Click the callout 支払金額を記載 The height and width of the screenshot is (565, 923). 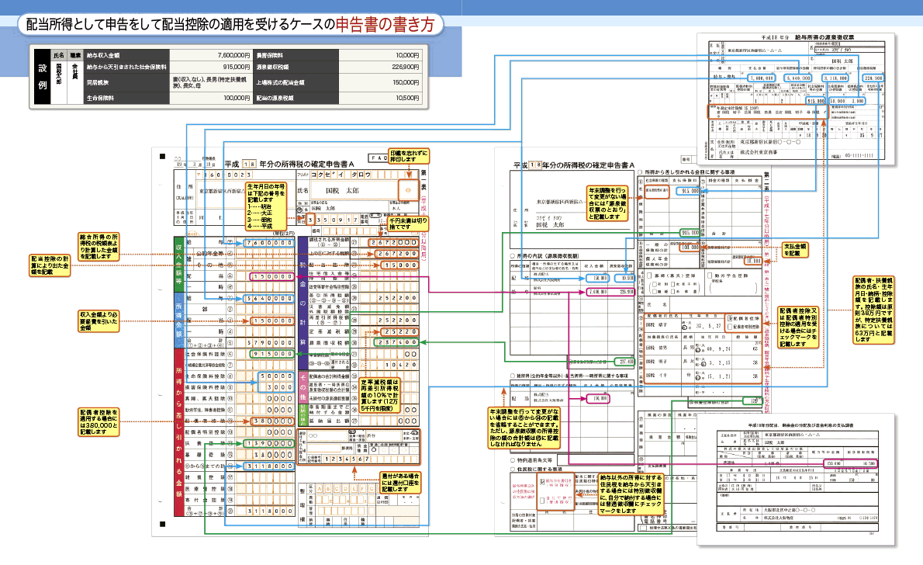[795, 250]
